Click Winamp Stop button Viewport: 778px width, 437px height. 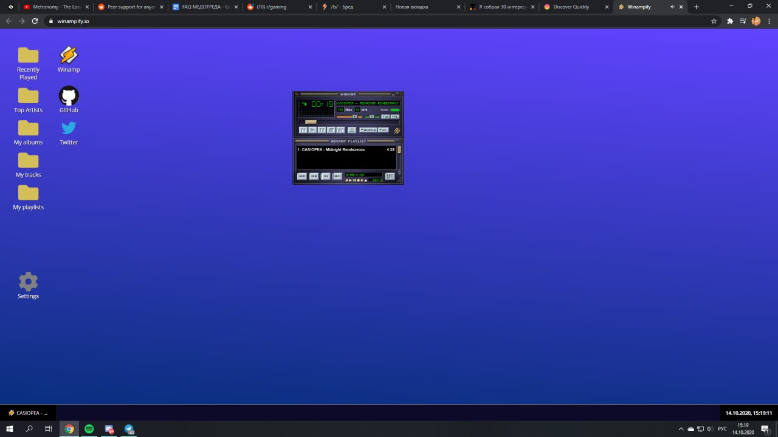coord(331,130)
